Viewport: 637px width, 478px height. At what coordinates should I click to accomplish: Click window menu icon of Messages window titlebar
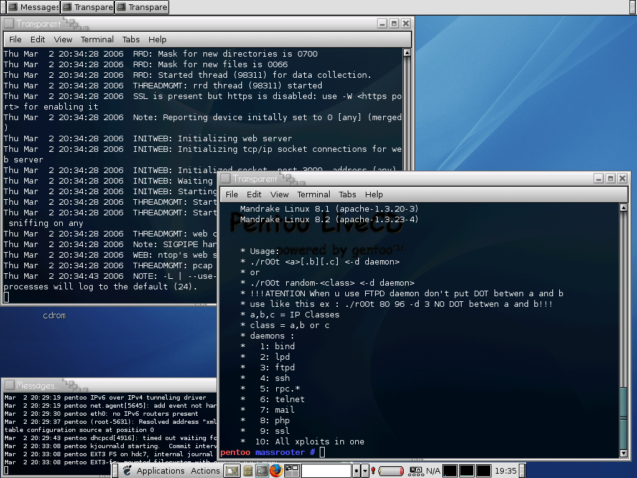coord(9,385)
